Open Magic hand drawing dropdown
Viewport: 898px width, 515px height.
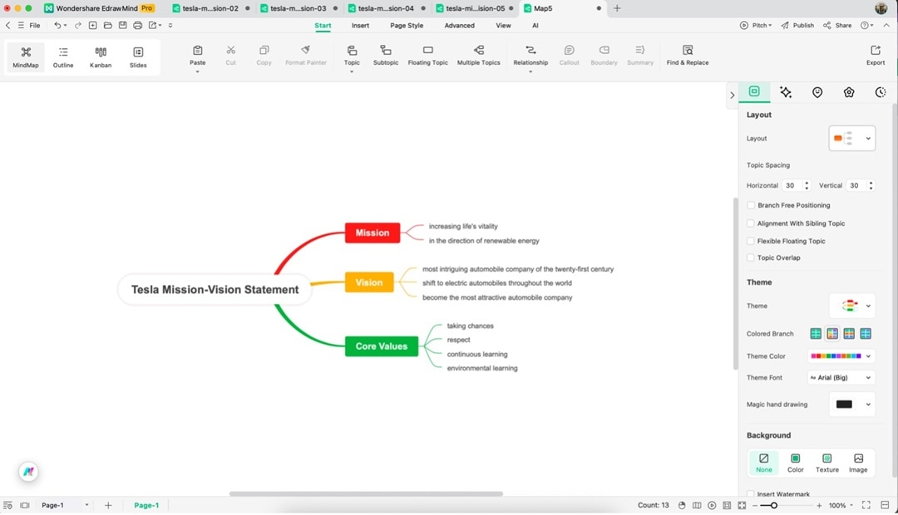coord(851,404)
